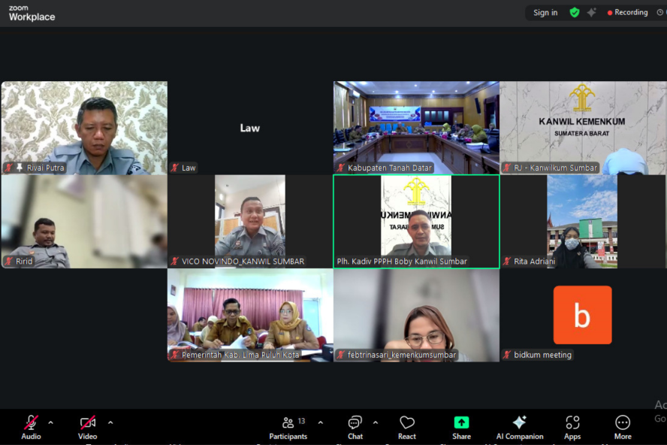Open AI Companion

tap(519, 427)
